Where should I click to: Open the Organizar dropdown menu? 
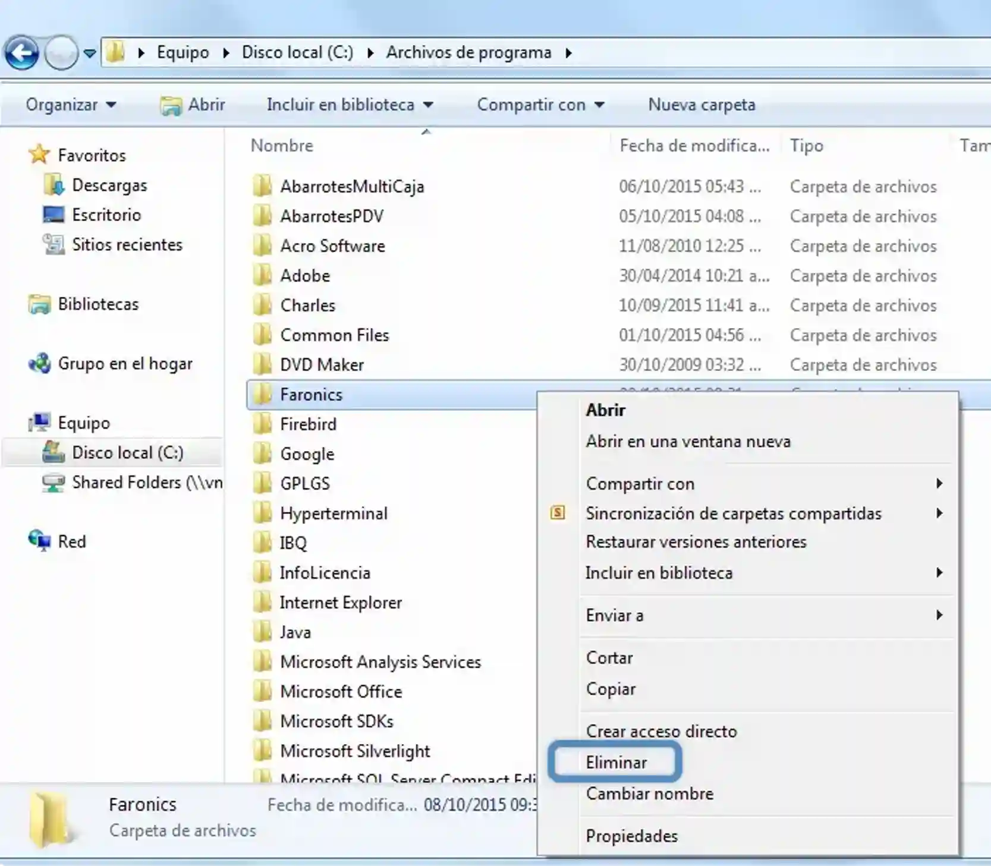click(x=71, y=105)
